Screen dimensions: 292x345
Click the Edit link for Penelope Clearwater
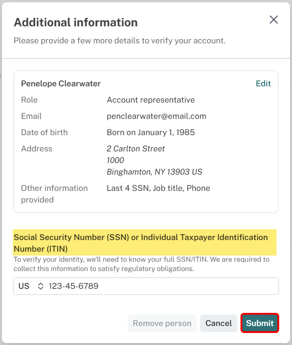pyautogui.click(x=263, y=84)
